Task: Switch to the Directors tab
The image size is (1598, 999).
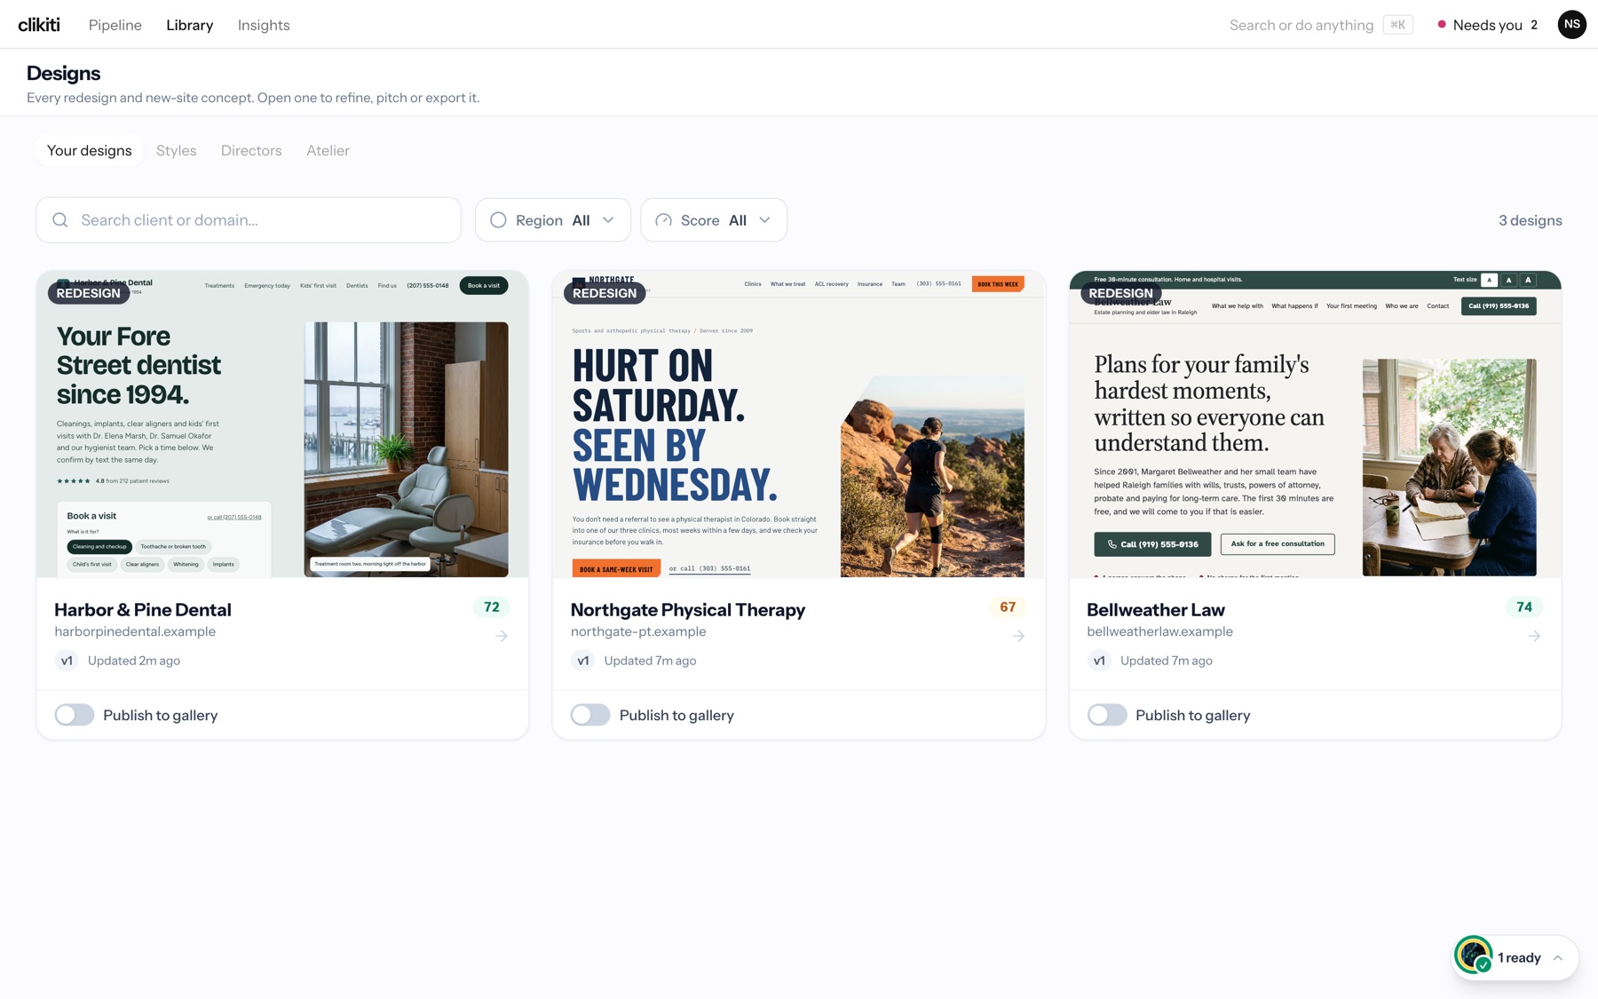Action: (x=251, y=150)
